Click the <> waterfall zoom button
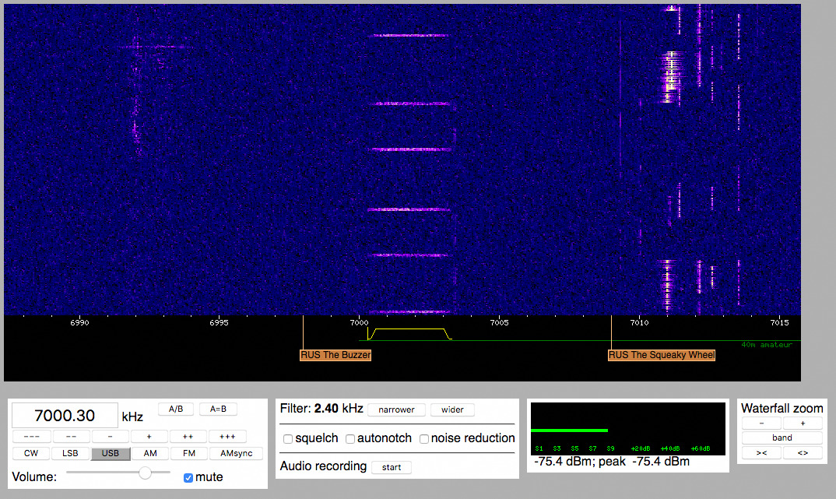836x499 pixels. [x=803, y=452]
